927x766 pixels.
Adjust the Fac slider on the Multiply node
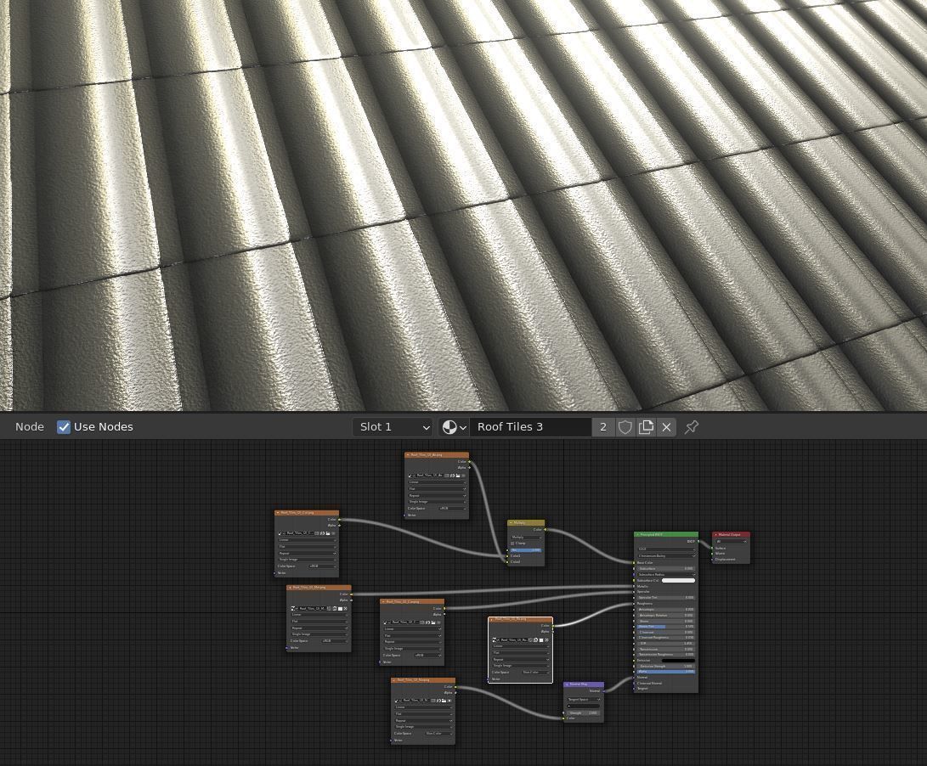(526, 550)
